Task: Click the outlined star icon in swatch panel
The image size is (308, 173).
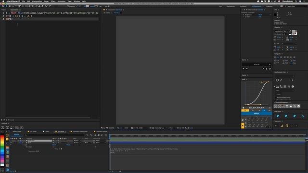Action: pyautogui.click(x=295, y=106)
